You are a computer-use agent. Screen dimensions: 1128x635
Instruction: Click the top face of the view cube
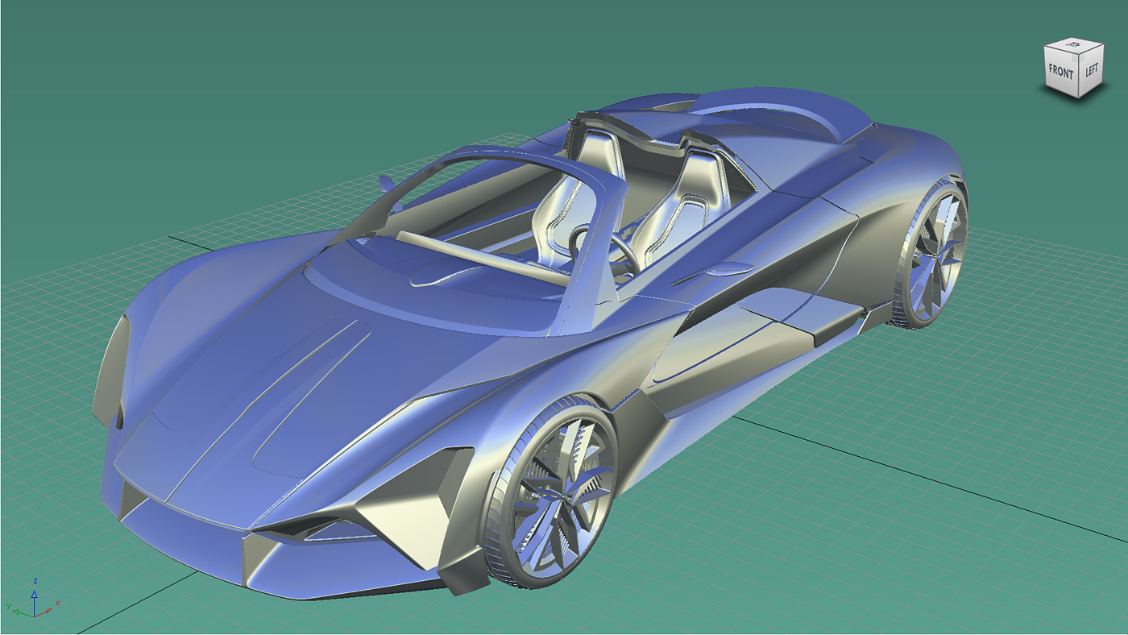click(x=1075, y=44)
